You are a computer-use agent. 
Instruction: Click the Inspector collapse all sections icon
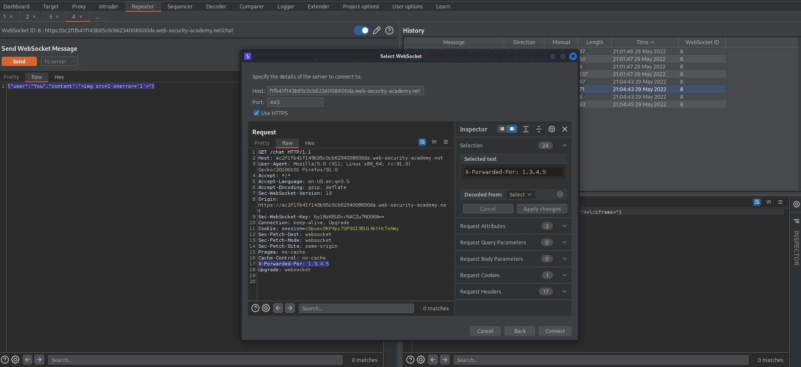click(539, 129)
